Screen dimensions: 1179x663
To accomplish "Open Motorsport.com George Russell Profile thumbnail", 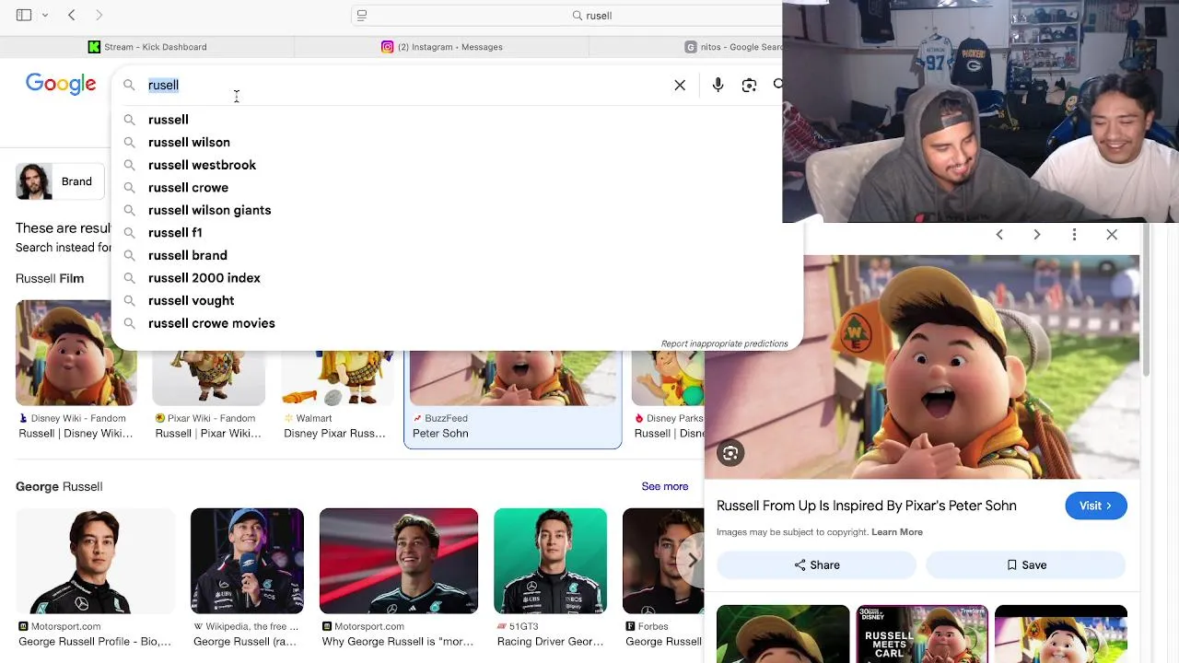I will click(x=95, y=561).
